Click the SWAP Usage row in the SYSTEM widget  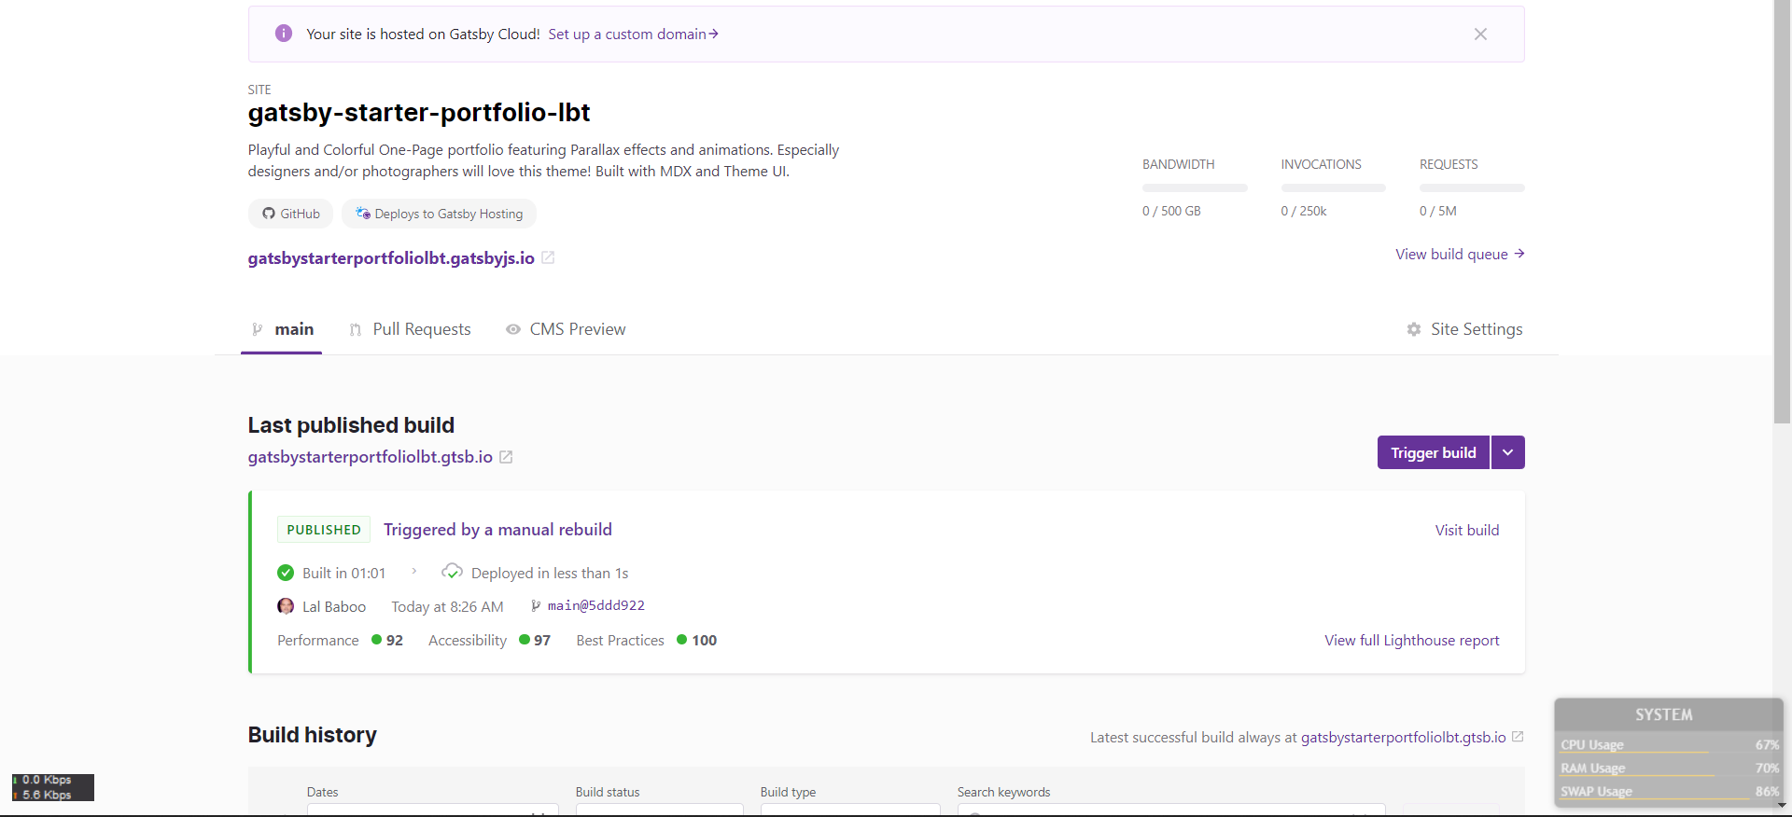(x=1670, y=791)
